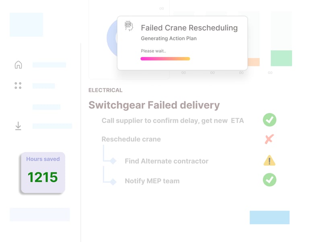Click the download arrow icon in sidebar

coord(18,126)
